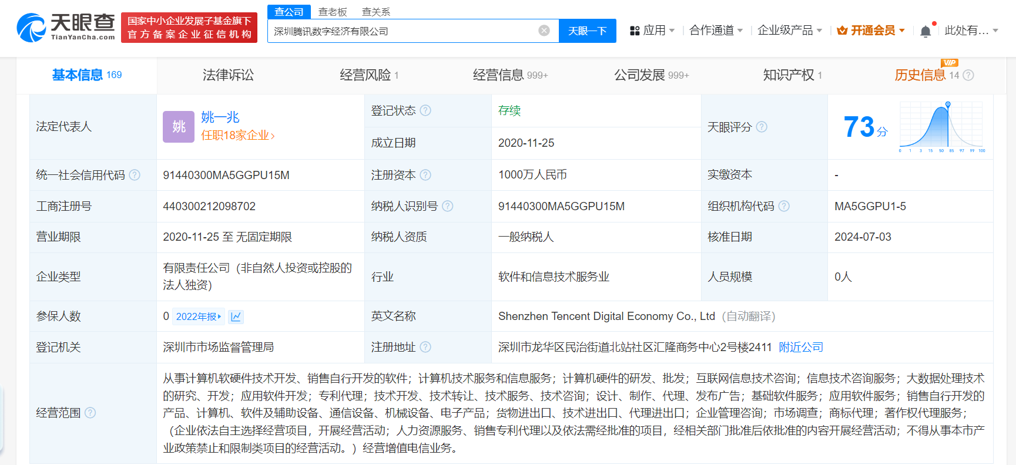This screenshot has width=1016, height=465.
Task: Click the 附近公司 link
Action: point(801,347)
